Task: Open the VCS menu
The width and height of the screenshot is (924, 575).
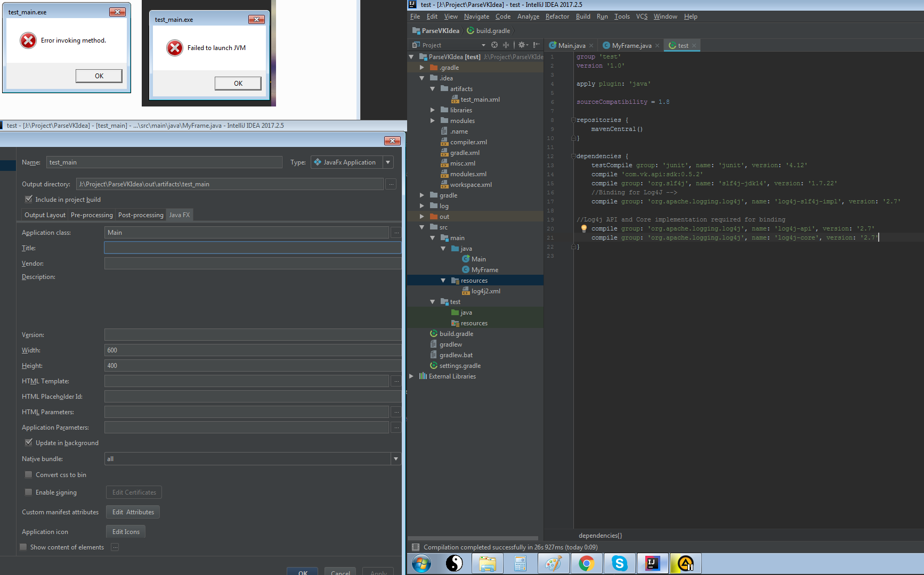Action: pyautogui.click(x=642, y=17)
